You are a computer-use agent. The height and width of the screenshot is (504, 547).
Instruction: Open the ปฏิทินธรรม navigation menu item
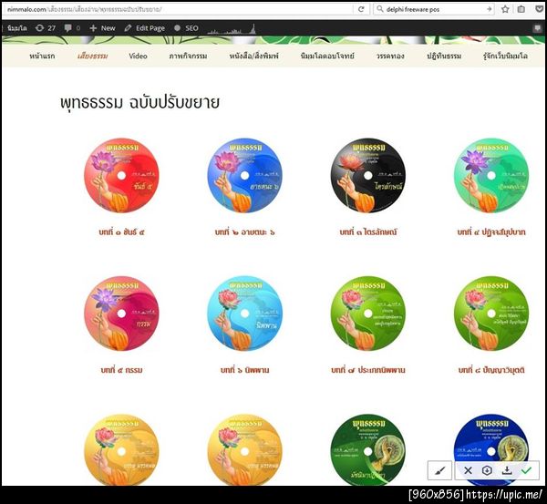click(x=444, y=56)
